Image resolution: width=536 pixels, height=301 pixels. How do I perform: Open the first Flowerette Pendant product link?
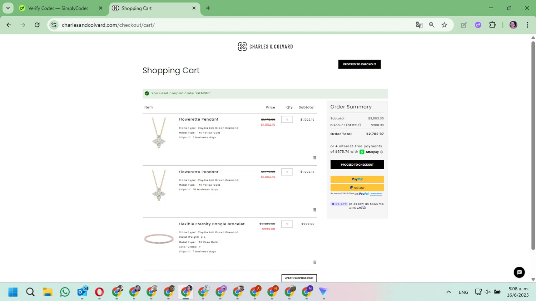198,120
